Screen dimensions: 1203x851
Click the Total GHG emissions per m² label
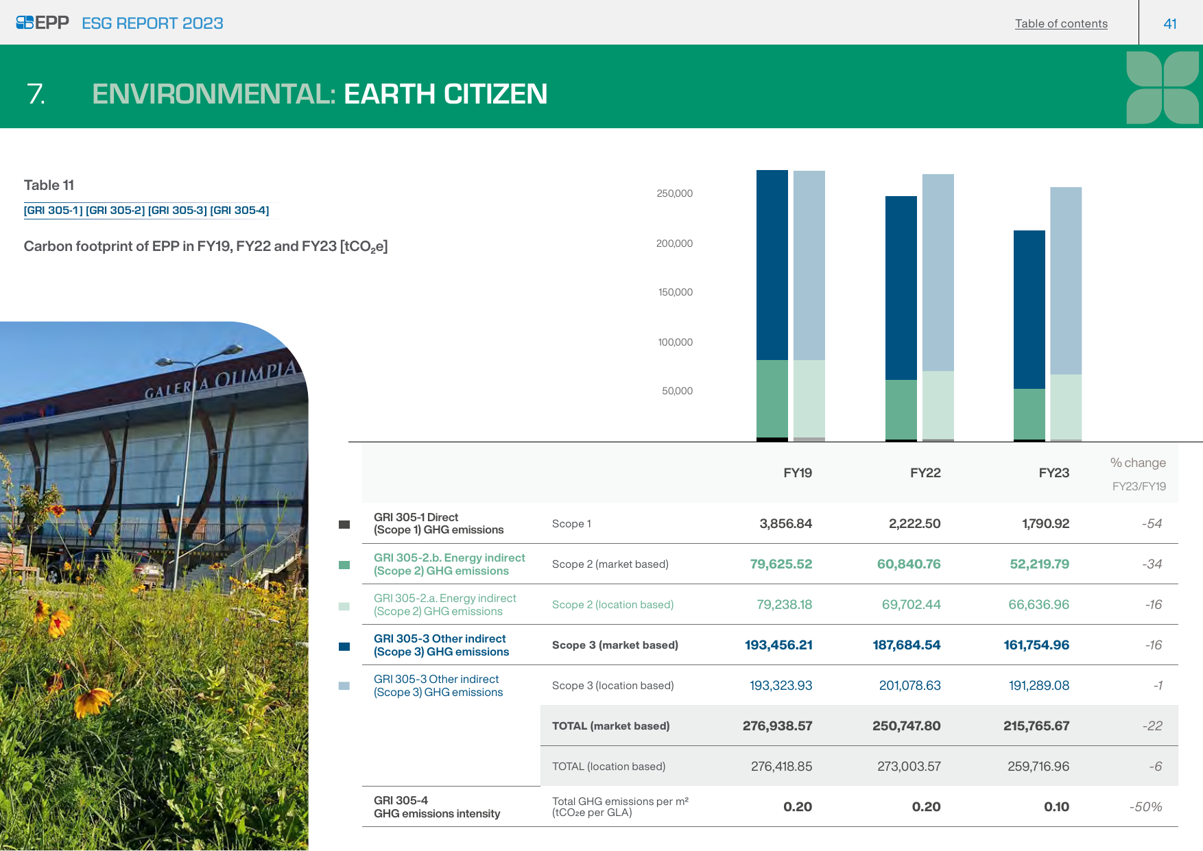pos(620,806)
